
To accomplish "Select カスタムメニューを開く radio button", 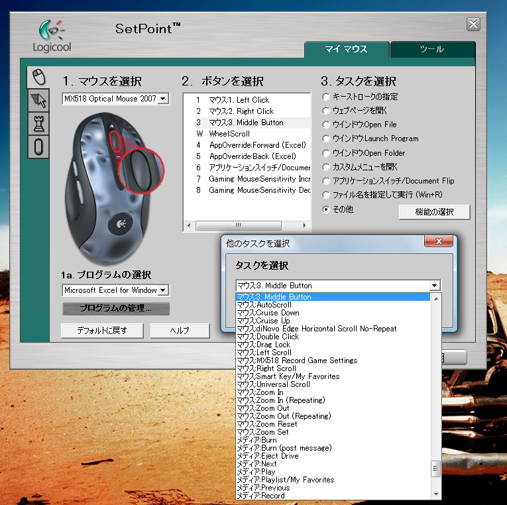I will pos(326,167).
